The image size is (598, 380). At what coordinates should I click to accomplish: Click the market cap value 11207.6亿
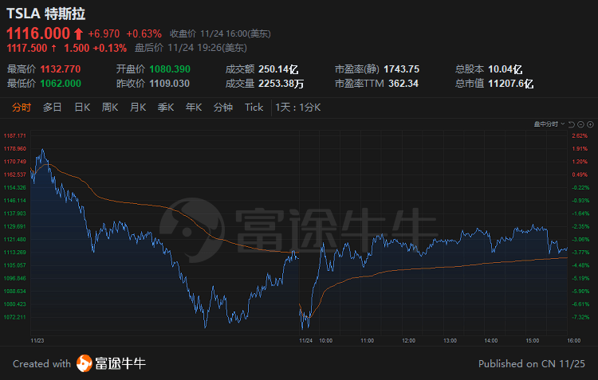point(510,84)
